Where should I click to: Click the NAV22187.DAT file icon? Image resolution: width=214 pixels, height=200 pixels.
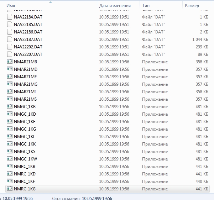coord(10,40)
